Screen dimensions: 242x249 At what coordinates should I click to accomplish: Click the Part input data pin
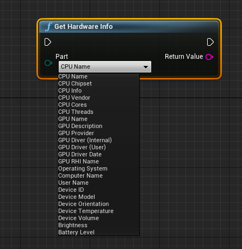[48, 63]
